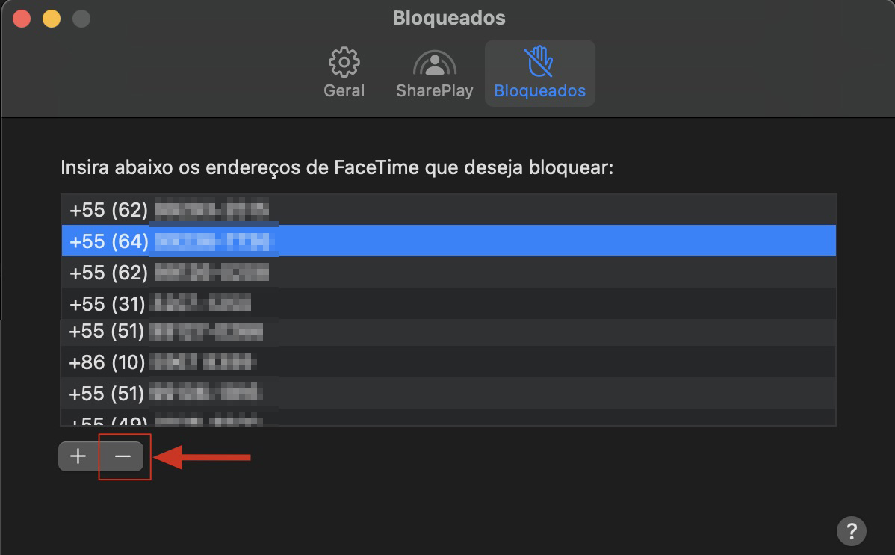Click the minus icon to remove blocked number
Image resolution: width=895 pixels, height=555 pixels.
120,456
